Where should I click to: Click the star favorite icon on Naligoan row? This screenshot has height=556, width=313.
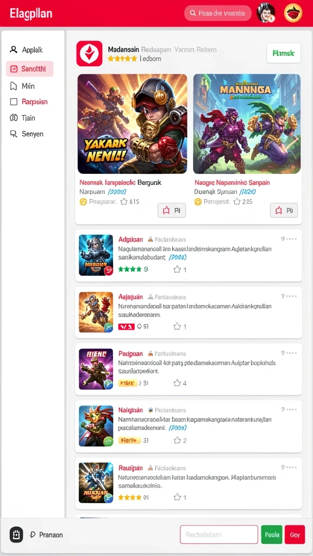click(177, 440)
